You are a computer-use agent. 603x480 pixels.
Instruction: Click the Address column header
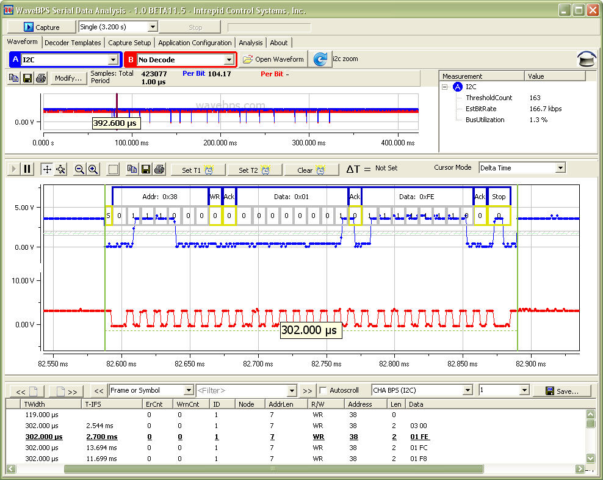coord(366,404)
